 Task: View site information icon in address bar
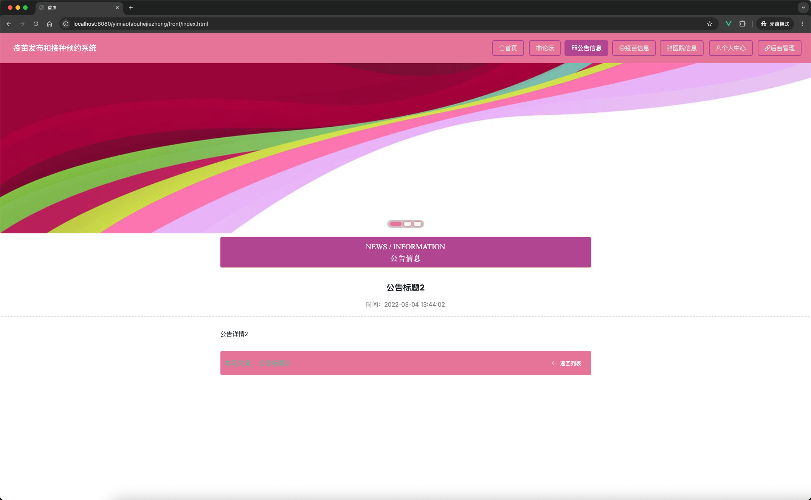click(66, 24)
